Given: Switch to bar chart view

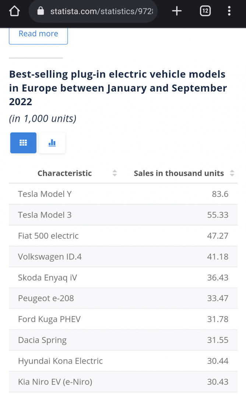Looking at the screenshot, I should (x=52, y=143).
